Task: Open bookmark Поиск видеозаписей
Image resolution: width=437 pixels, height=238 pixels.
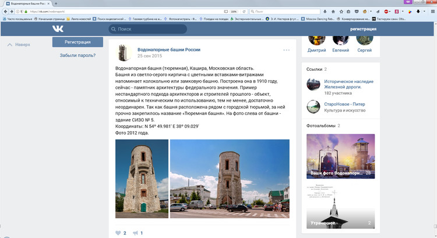Action: 110,19
